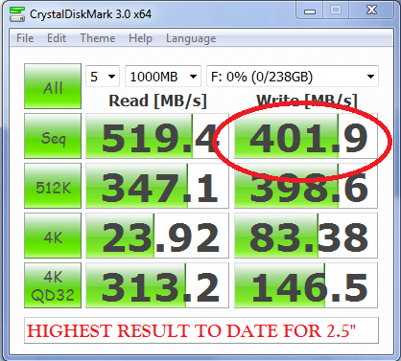Select the 4K QD32 read value 313.2
Screen dimensions: 401x361
point(157,285)
